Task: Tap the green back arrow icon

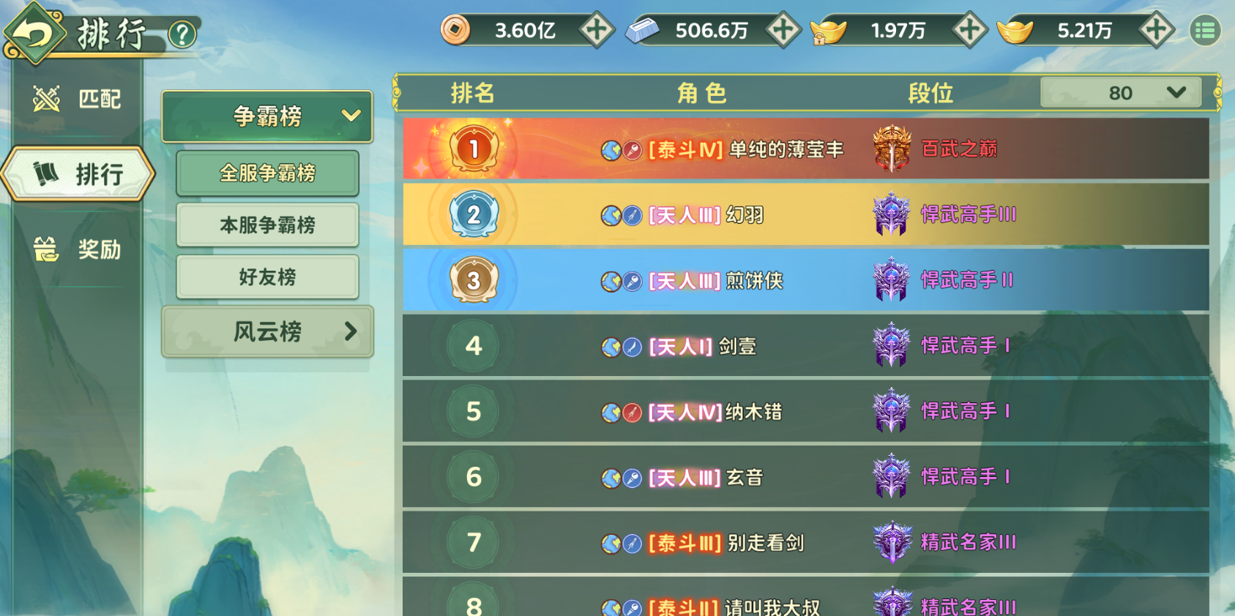Action: click(x=34, y=33)
